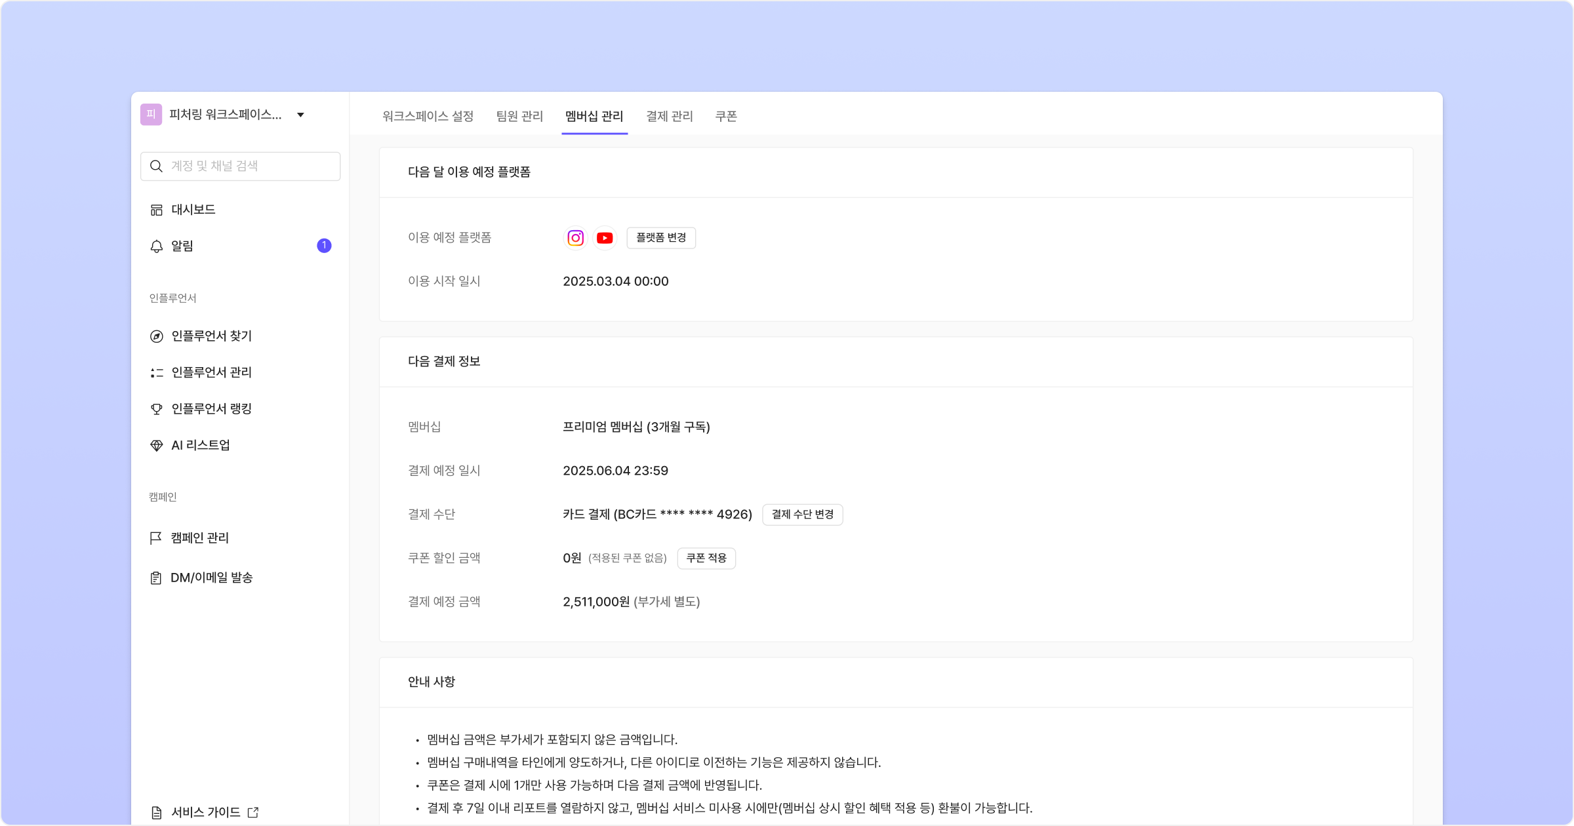Switch to 워크스페이스 설정 tab
This screenshot has width=1574, height=826.
click(x=428, y=116)
